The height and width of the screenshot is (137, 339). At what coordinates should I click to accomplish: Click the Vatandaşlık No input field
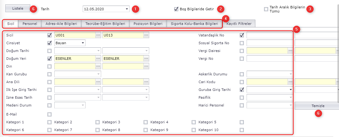tap(270, 35)
